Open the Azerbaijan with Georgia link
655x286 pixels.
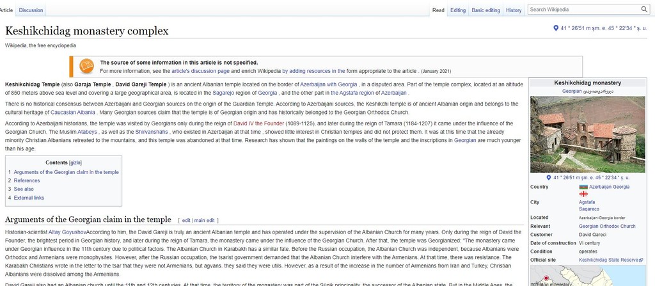329,84
